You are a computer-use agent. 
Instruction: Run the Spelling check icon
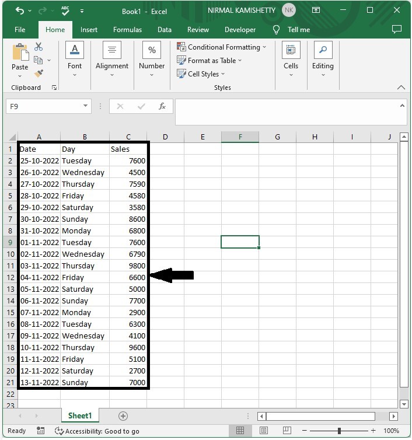(x=65, y=11)
